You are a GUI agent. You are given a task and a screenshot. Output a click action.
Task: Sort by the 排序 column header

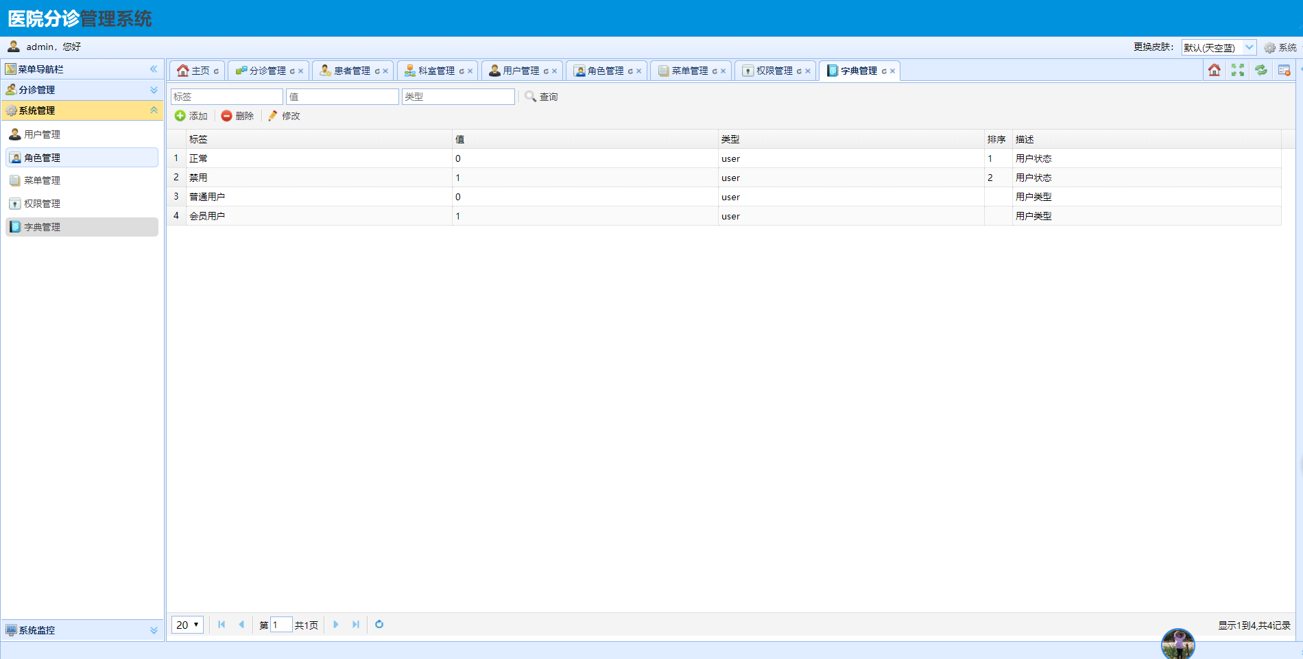click(x=998, y=139)
